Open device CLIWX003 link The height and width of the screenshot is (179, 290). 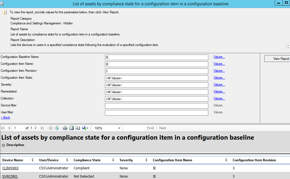[10, 168]
